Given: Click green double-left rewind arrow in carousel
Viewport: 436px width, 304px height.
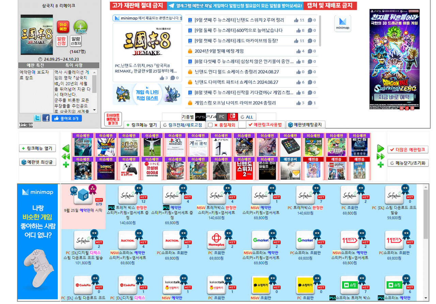Looking at the screenshot, I should point(66,157).
